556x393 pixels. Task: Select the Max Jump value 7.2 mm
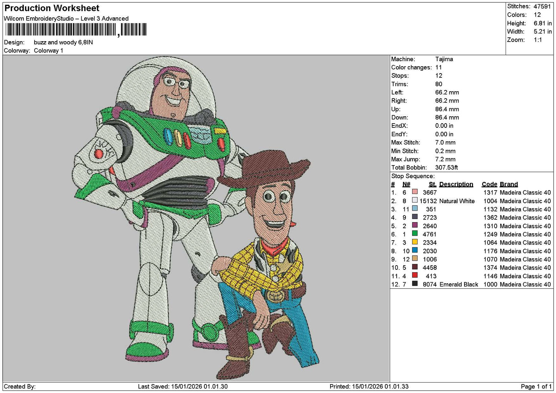coord(445,159)
